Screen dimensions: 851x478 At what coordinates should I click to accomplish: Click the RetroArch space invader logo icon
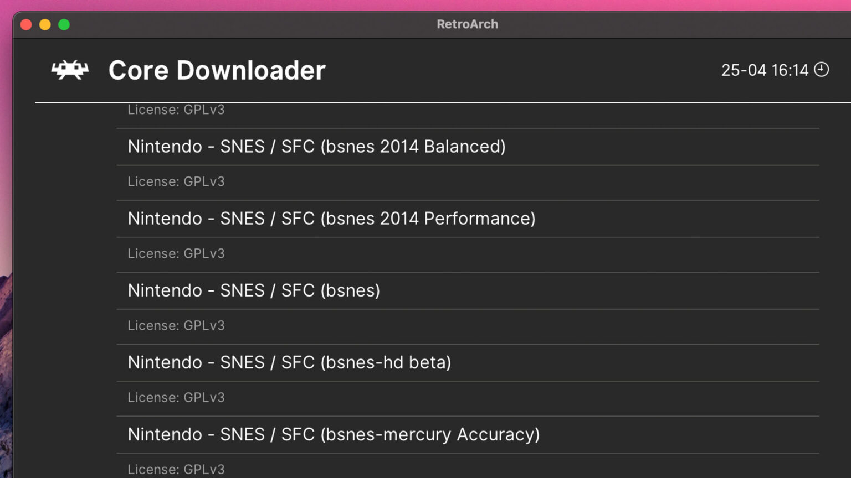click(70, 70)
